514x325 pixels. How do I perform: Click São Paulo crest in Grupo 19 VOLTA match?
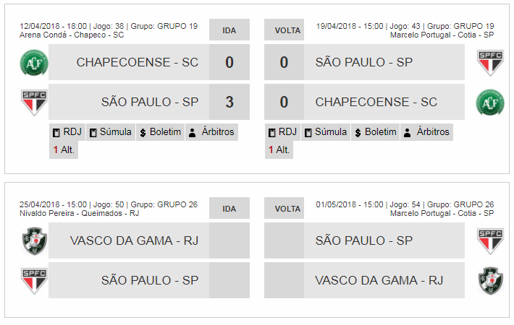coord(490,63)
